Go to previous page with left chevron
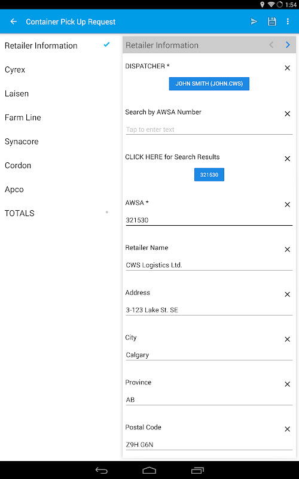Screen dimensions: 299x479 (x=271, y=45)
